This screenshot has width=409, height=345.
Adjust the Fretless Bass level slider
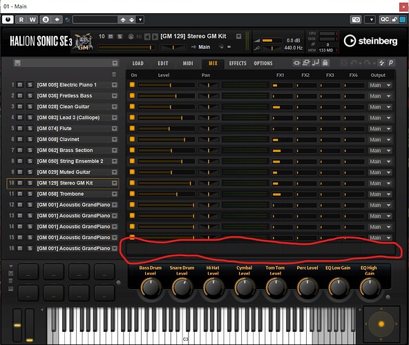click(166, 96)
